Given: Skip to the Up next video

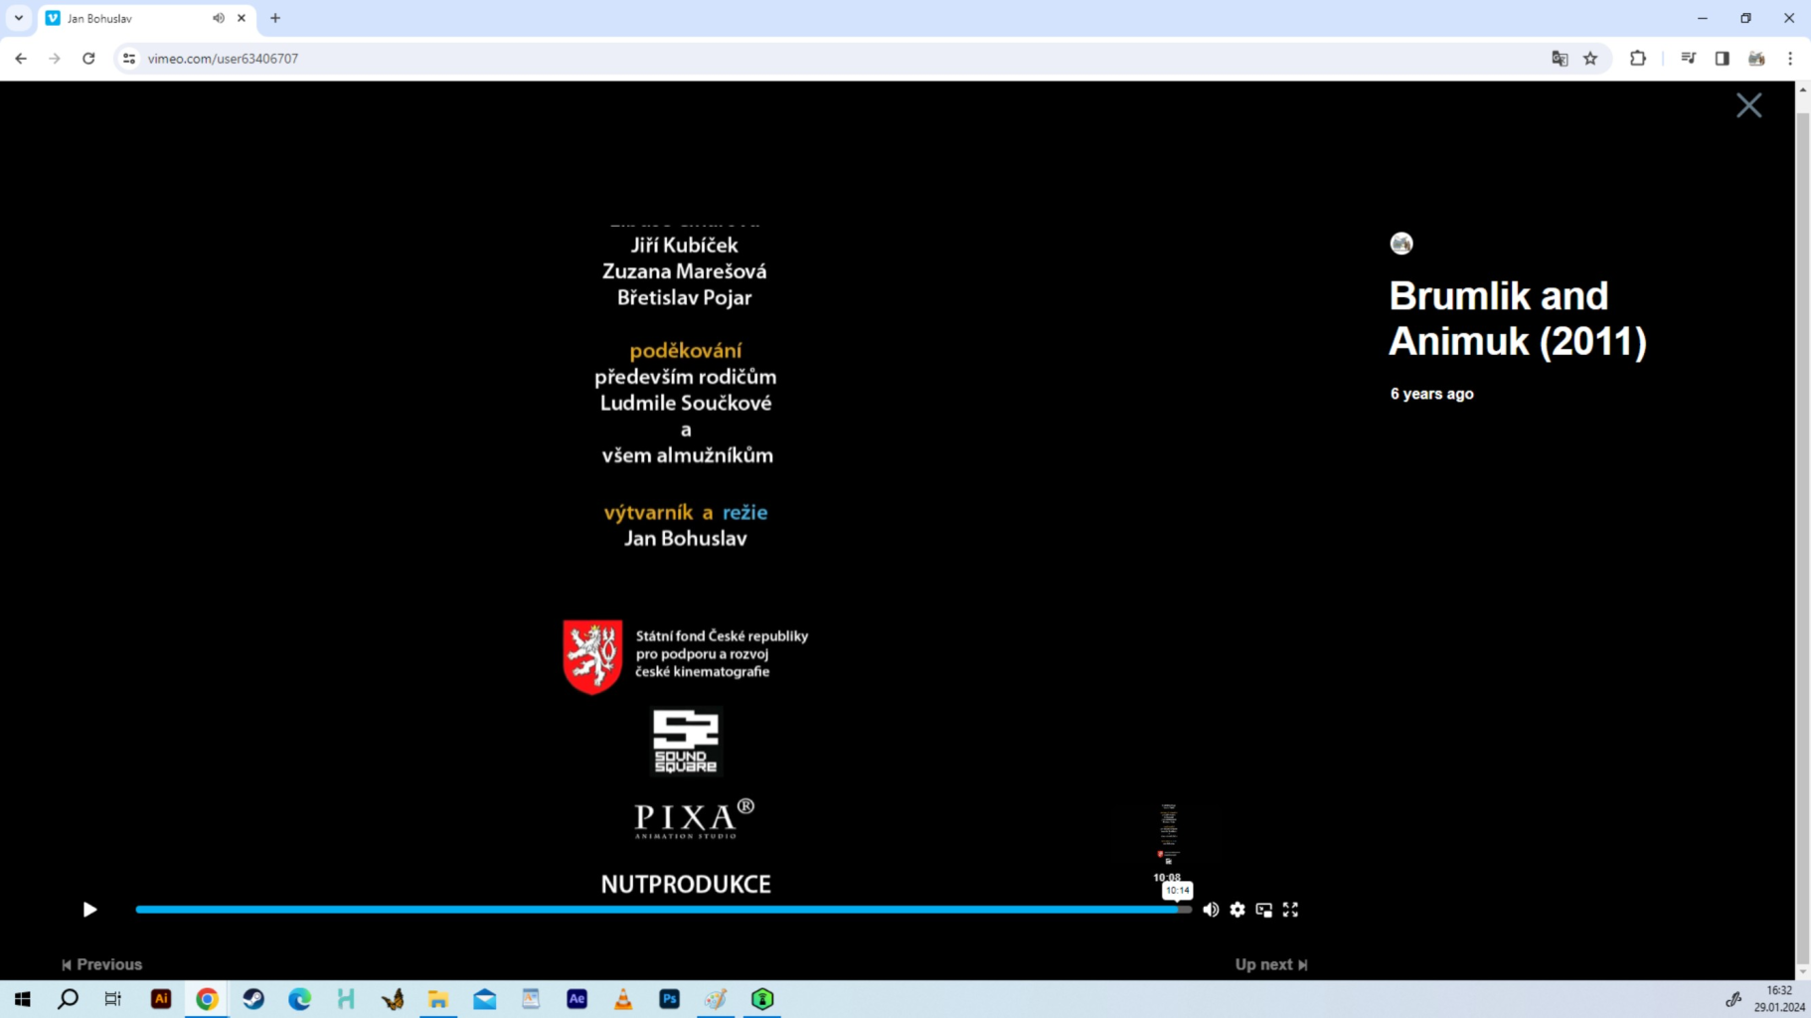Looking at the screenshot, I should pyautogui.click(x=1271, y=964).
